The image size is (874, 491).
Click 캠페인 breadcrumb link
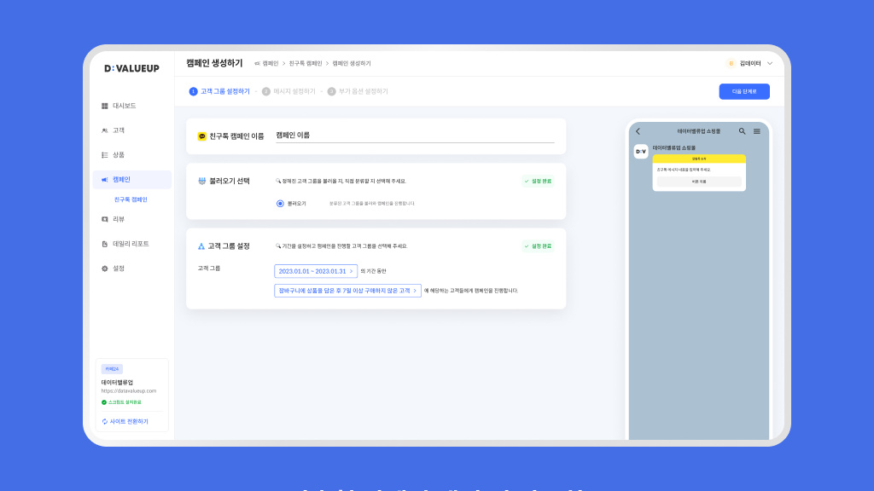tap(271, 63)
